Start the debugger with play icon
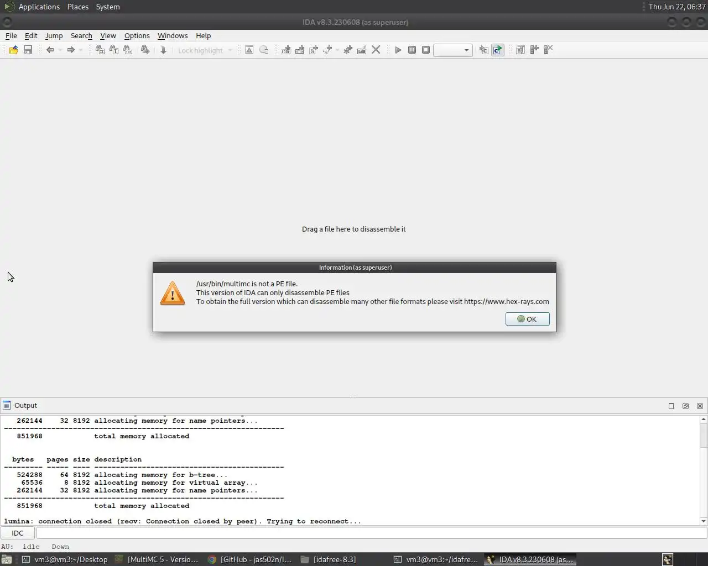This screenshot has width=708, height=566. coord(398,50)
